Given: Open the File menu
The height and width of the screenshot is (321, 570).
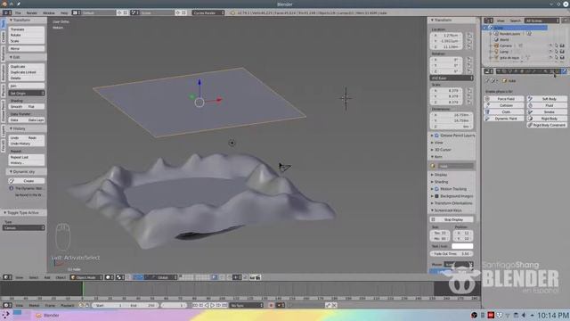Looking at the screenshot, I should [18, 12].
